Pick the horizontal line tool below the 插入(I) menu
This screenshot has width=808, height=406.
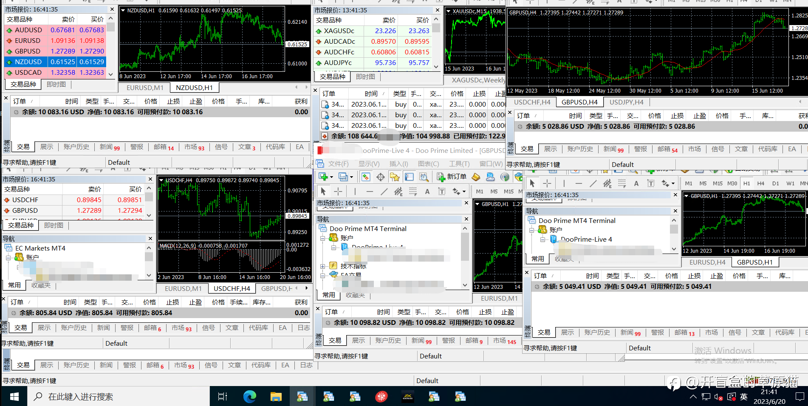(x=370, y=192)
